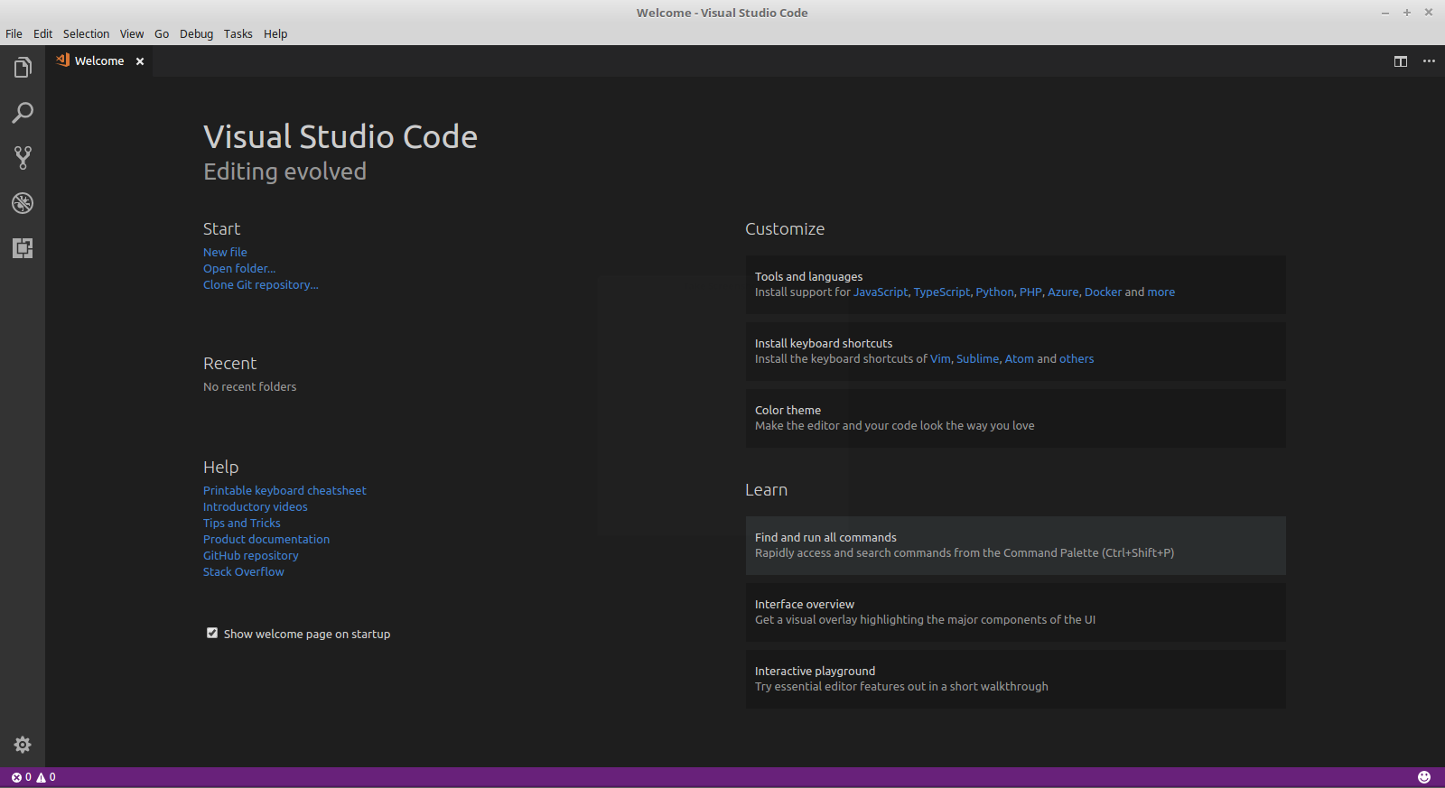Screen dimensions: 1445x788
Task: Minimize the Visual Studio Code window
Action: pyautogui.click(x=1385, y=13)
